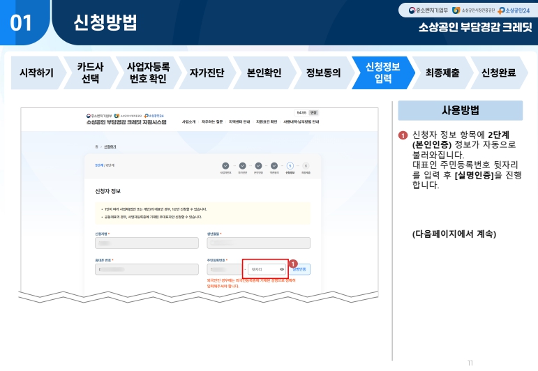This screenshot has width=538, height=371.
Task: Open the 지역센터 안내 menu
Action: [239, 122]
